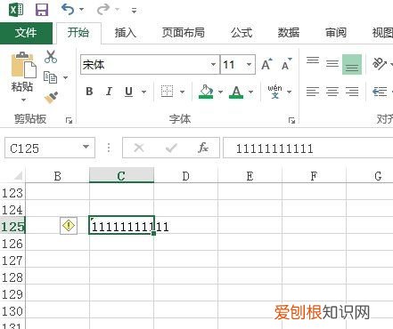
Task: Click the Cut scissors icon
Action: click(51, 57)
